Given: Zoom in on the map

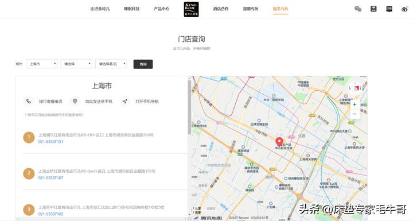Looking at the screenshot, I should pyautogui.click(x=355, y=104).
